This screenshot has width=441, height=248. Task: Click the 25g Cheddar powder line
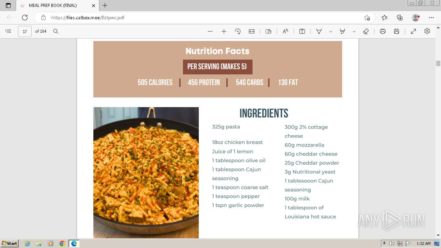312,163
